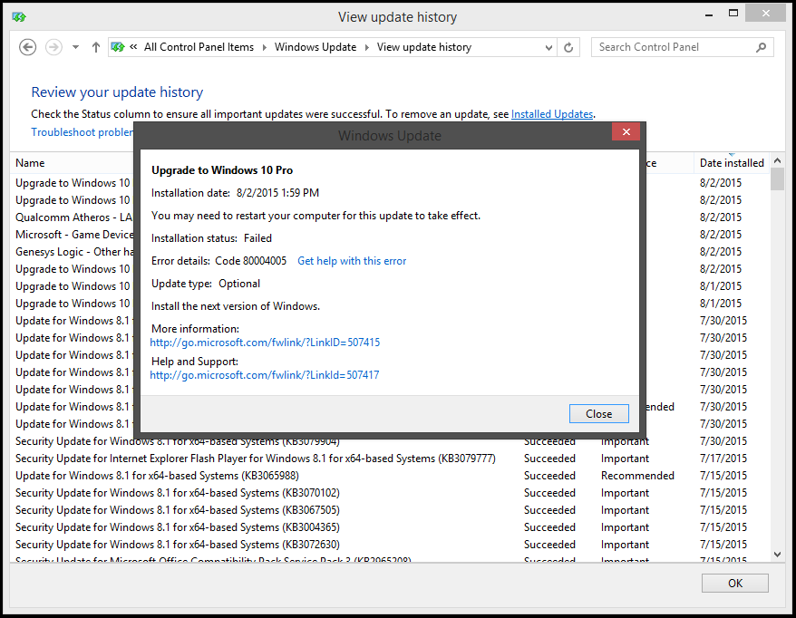Screen dimensions: 796x618
Task: Open All Control Panel Items breadcrumb
Action: [x=199, y=47]
